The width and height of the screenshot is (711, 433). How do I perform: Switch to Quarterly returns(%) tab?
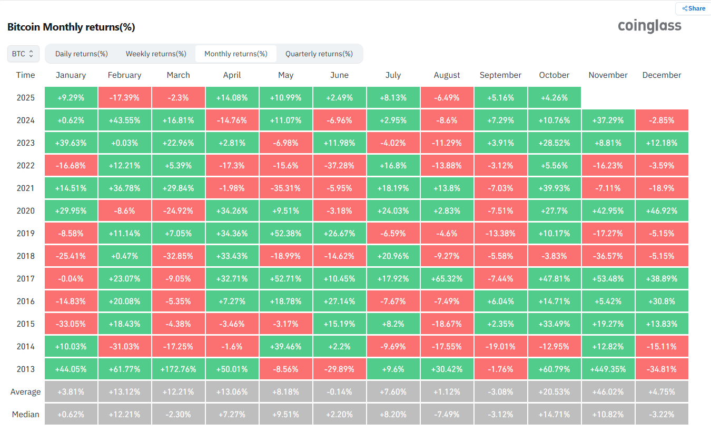(319, 54)
